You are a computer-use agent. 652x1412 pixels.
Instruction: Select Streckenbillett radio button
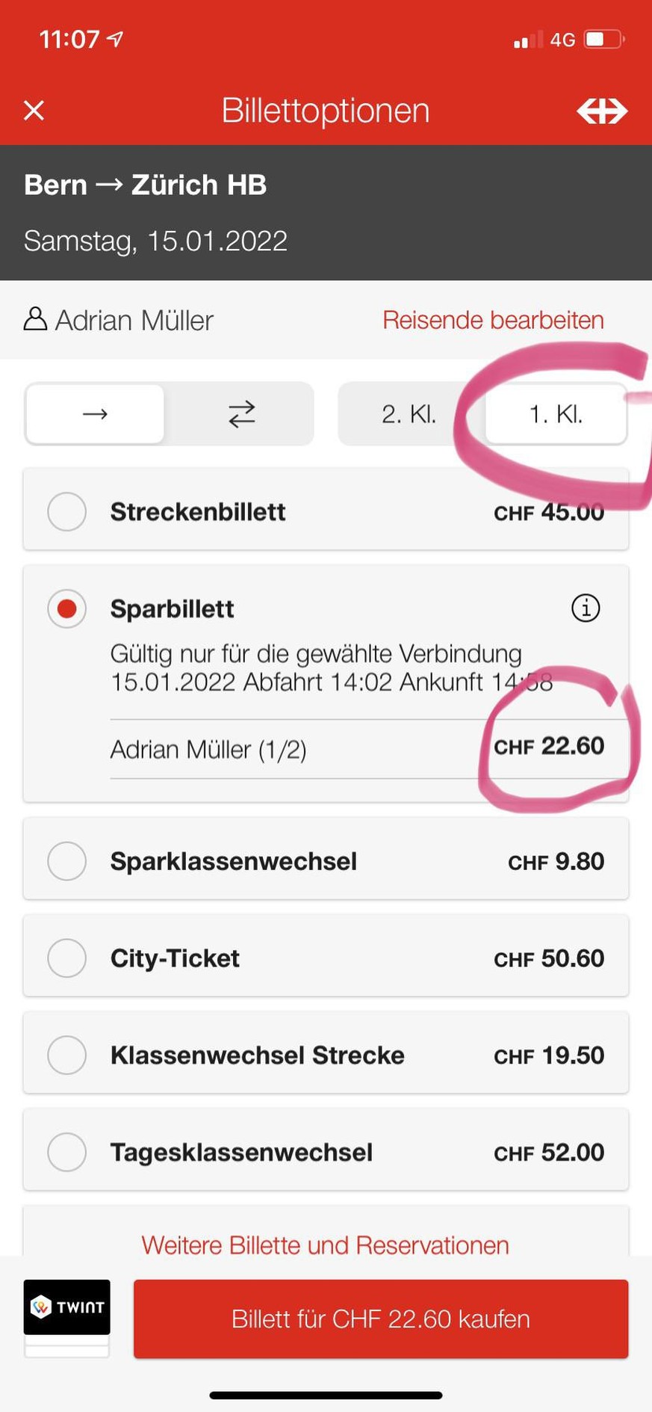pyautogui.click(x=67, y=512)
